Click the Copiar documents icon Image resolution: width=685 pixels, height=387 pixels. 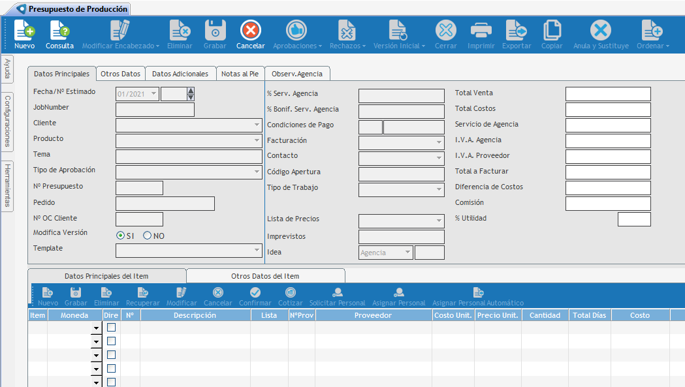[x=552, y=31]
